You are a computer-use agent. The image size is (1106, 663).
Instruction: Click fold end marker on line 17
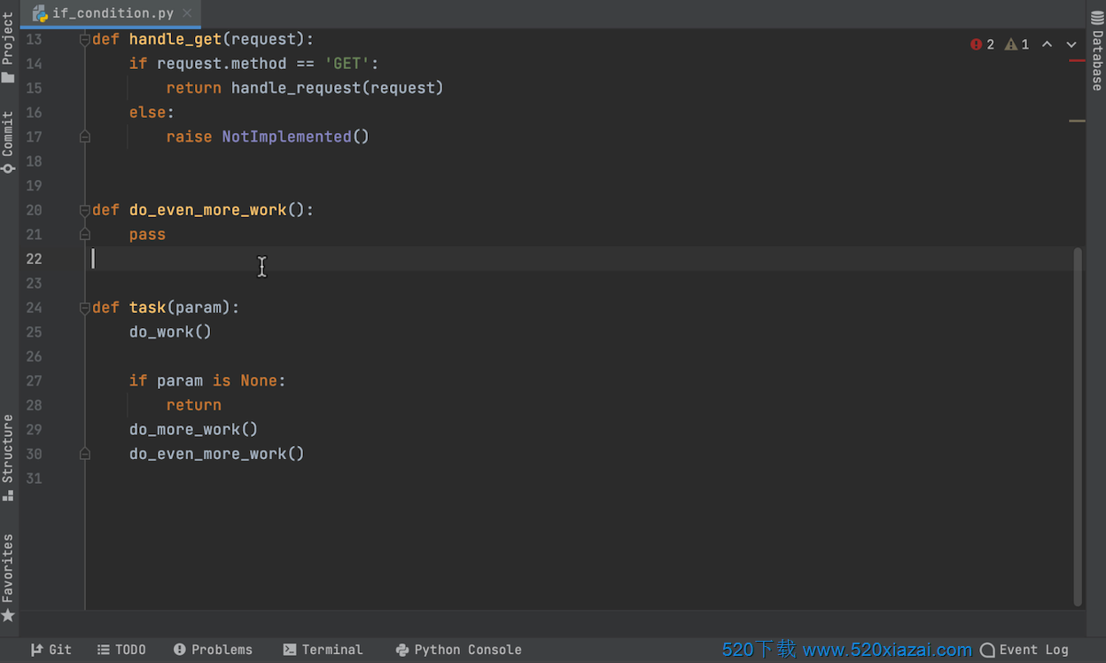(x=85, y=136)
